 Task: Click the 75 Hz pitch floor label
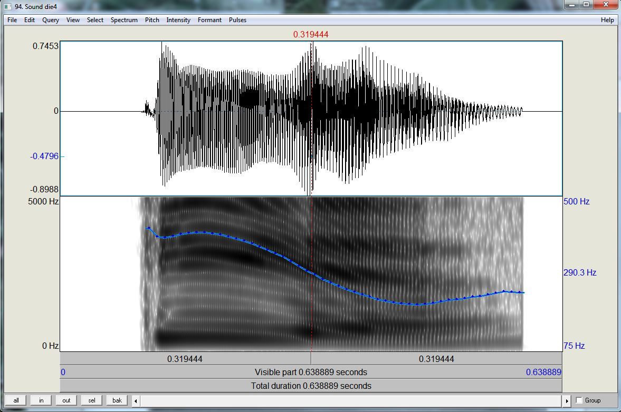coord(574,346)
